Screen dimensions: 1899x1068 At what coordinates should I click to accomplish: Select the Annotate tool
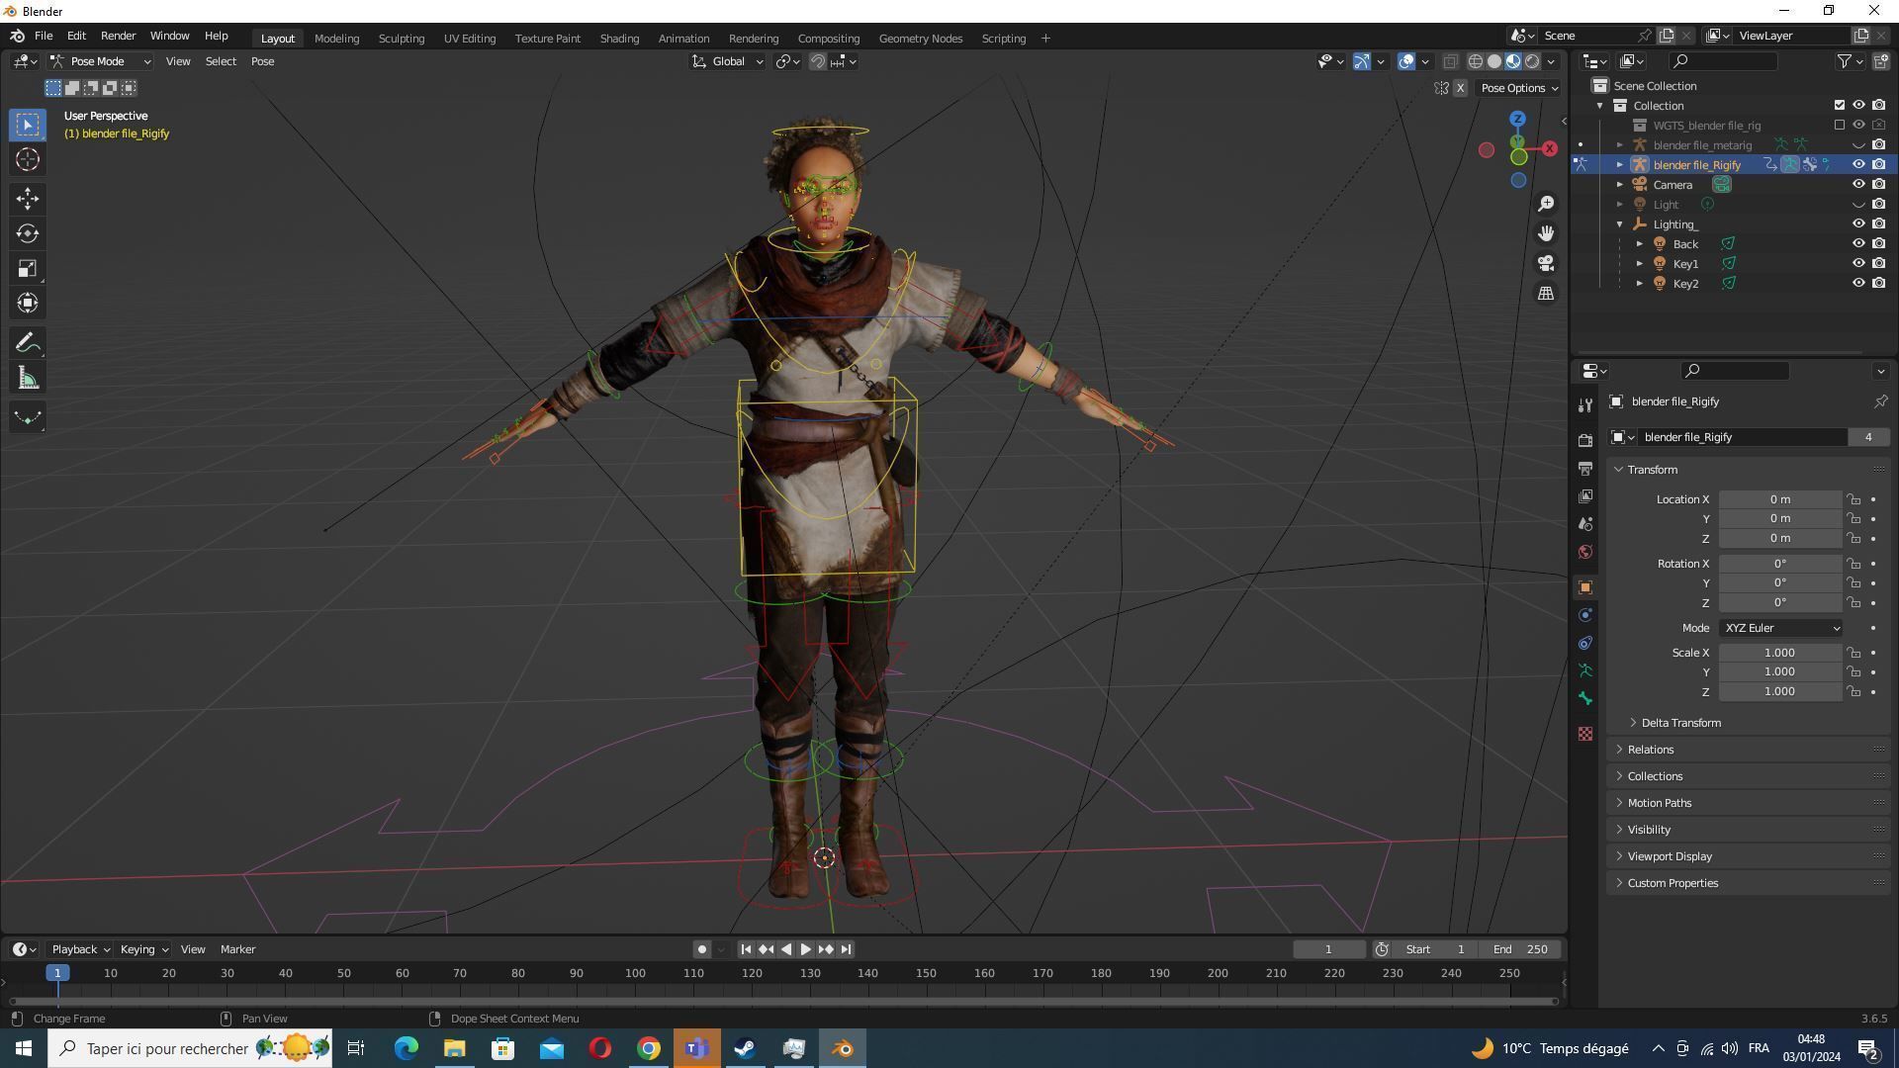coord(28,343)
